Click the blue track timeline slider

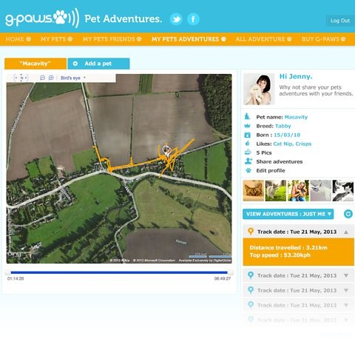tap(119, 272)
